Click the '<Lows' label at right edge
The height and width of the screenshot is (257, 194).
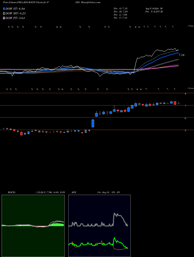pyautogui.click(x=191, y=88)
